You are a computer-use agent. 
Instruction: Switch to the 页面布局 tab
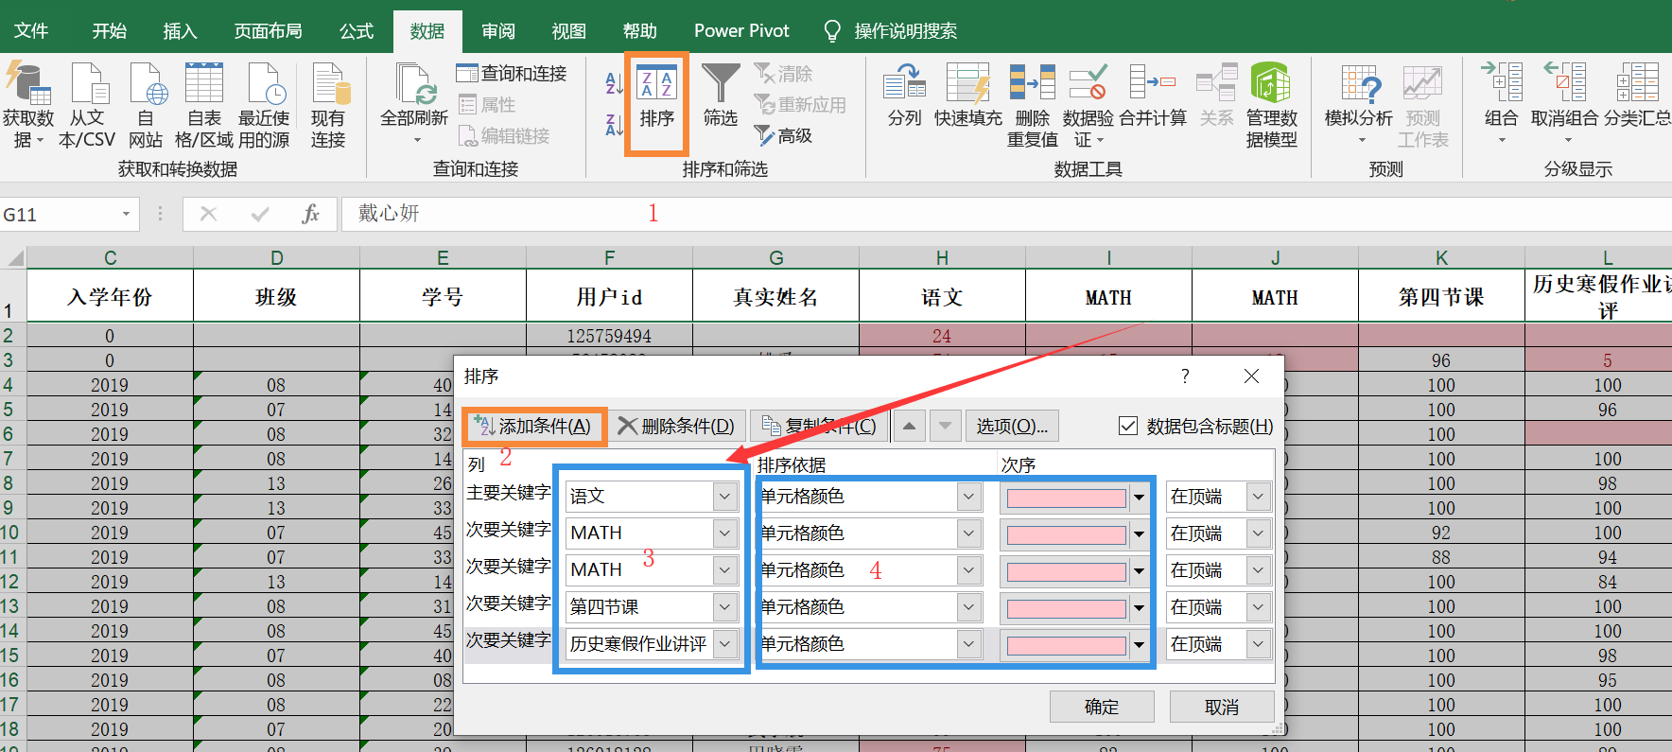click(x=268, y=31)
